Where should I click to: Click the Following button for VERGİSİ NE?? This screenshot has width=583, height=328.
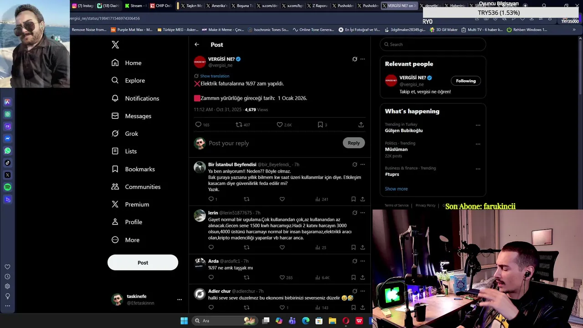pos(465,81)
